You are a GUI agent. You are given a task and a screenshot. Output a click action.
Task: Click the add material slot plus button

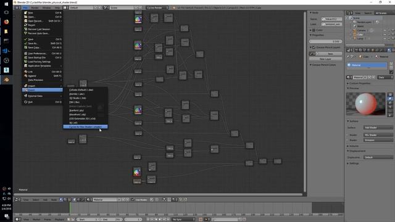tap(391, 64)
